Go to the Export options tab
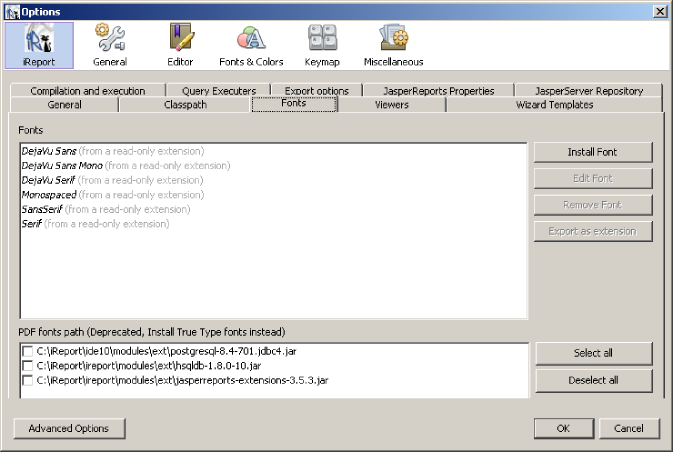This screenshot has width=673, height=452. pyautogui.click(x=316, y=91)
